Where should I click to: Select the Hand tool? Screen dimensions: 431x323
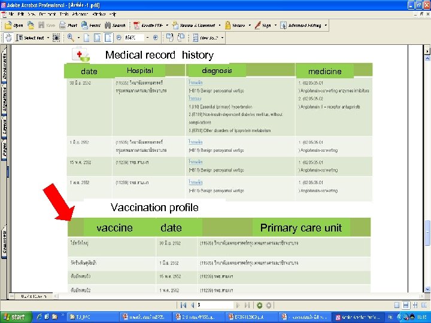pos(8,38)
